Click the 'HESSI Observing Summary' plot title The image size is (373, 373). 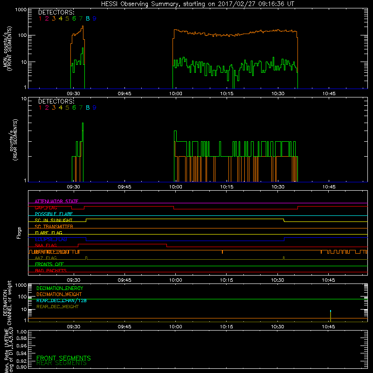click(x=197, y=4)
